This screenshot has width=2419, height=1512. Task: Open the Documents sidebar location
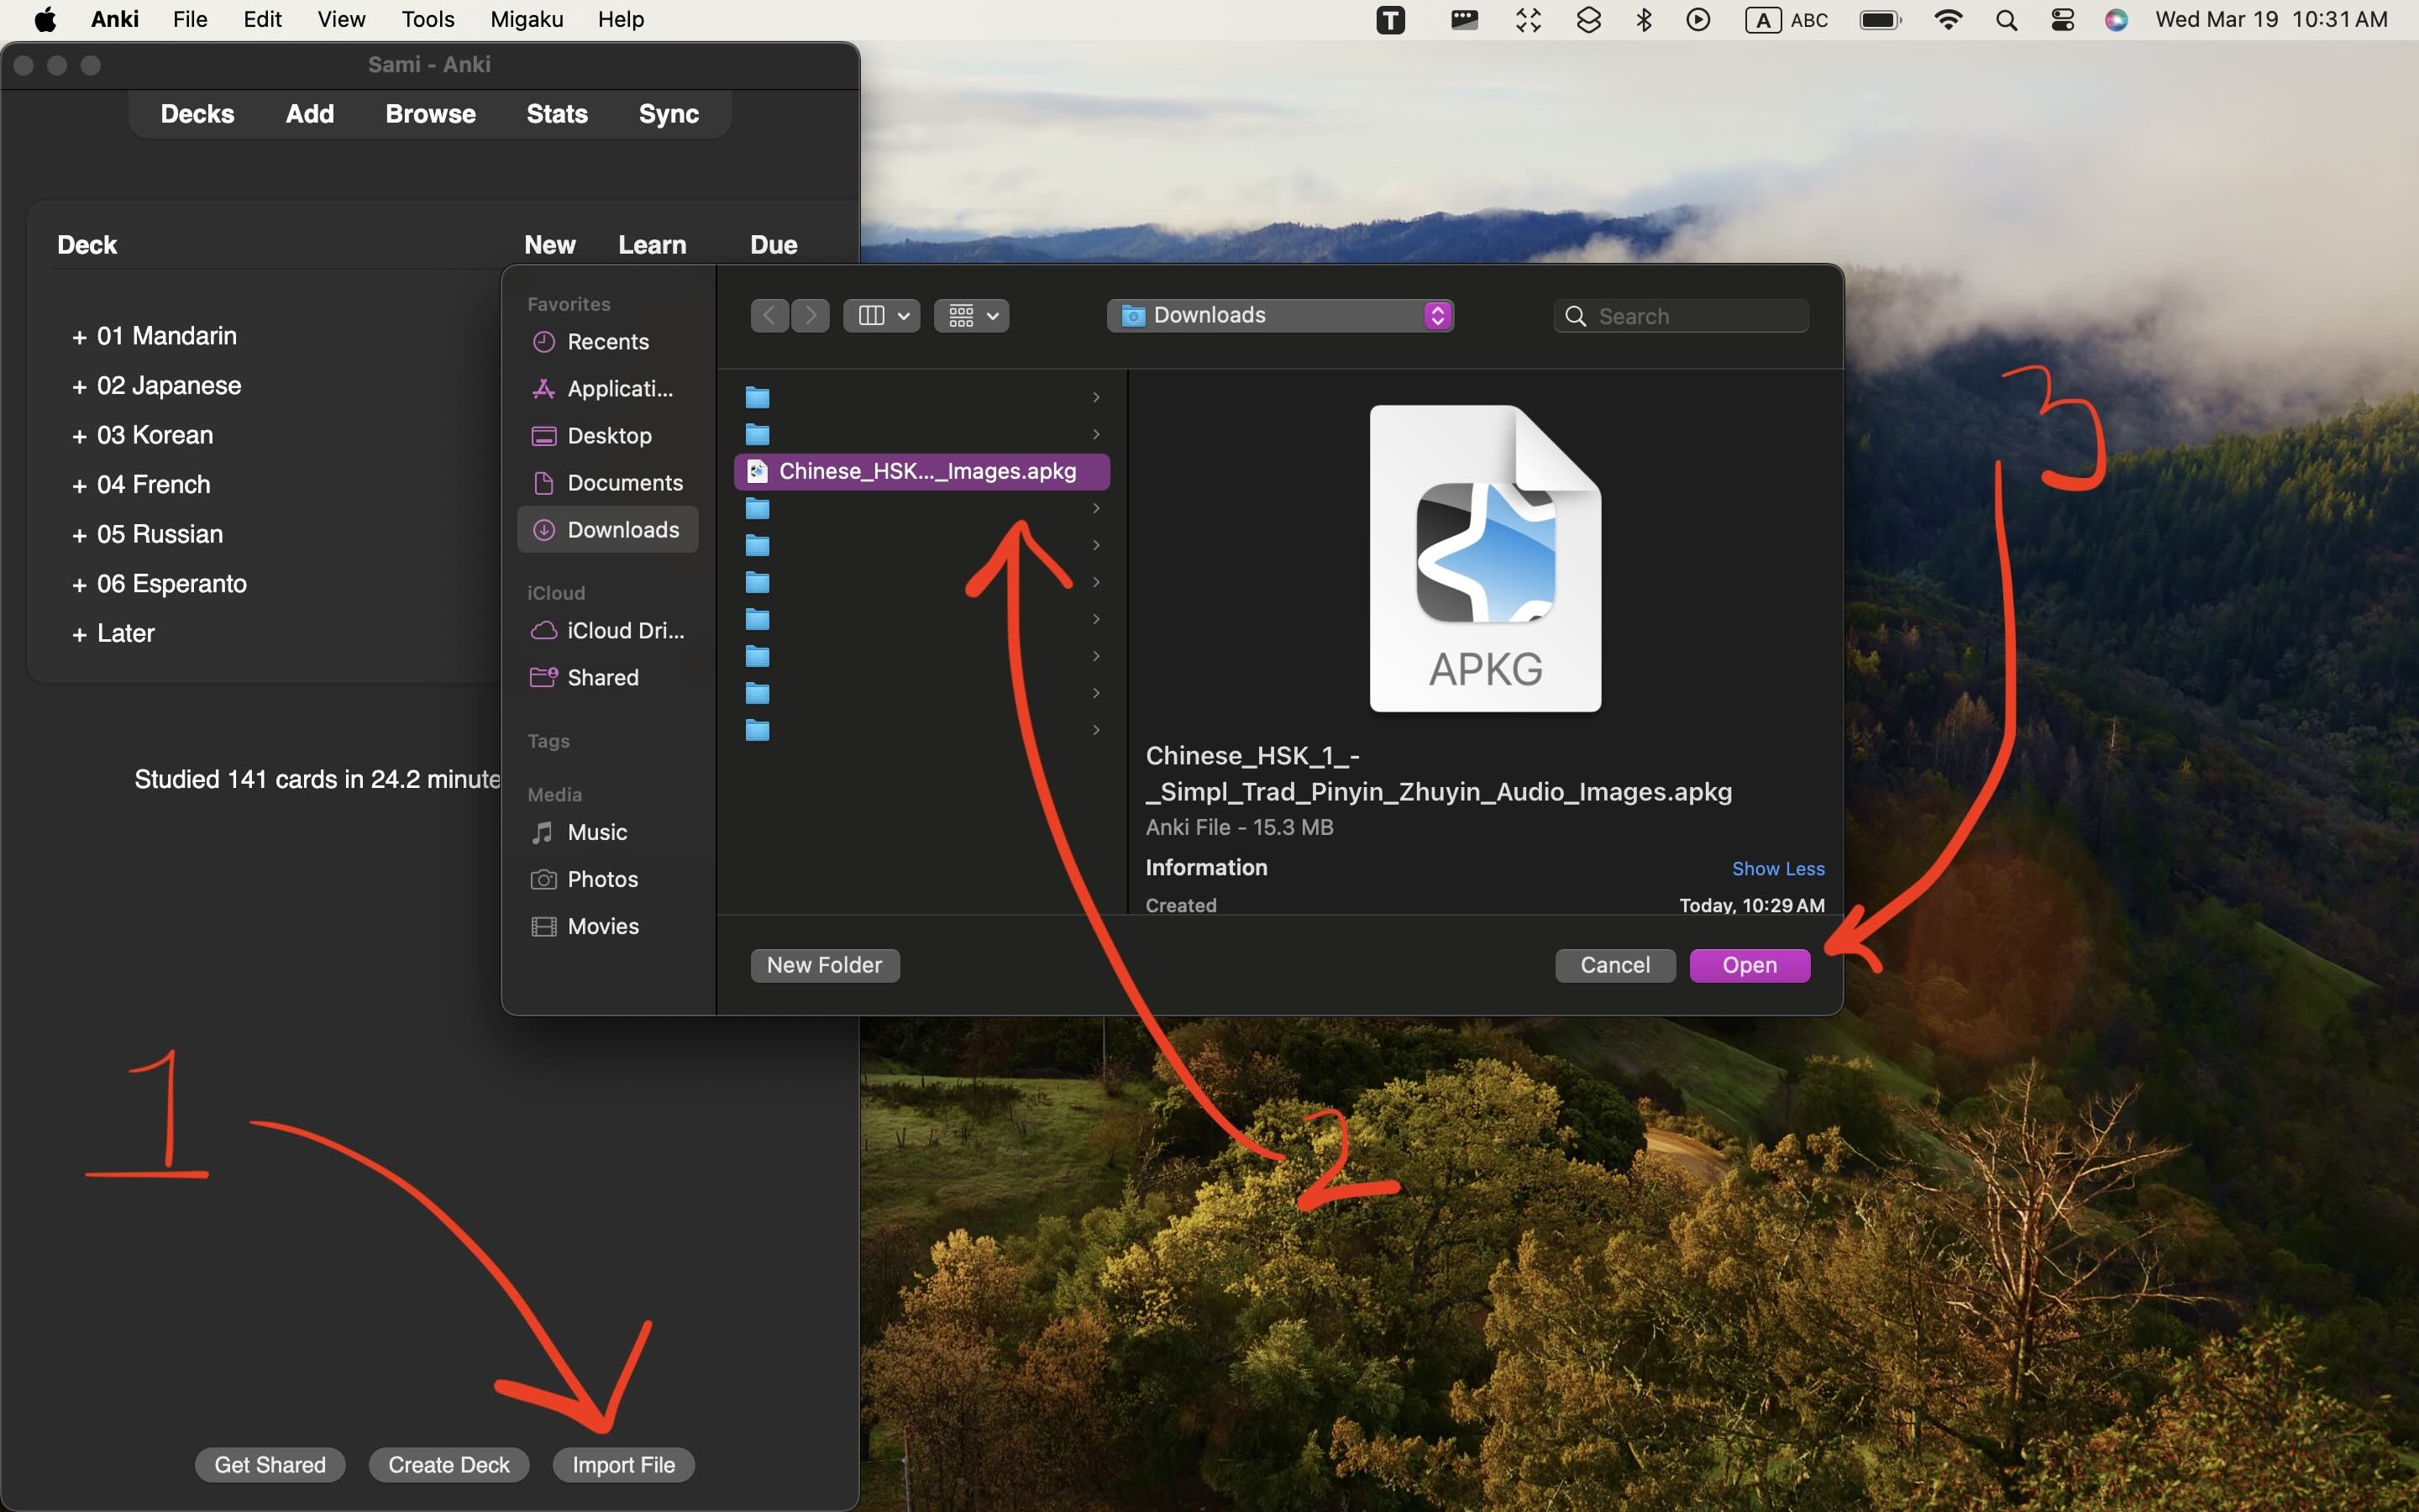point(624,482)
